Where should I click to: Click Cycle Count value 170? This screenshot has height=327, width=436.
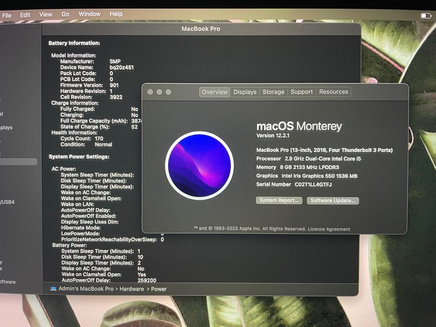pyautogui.click(x=99, y=138)
